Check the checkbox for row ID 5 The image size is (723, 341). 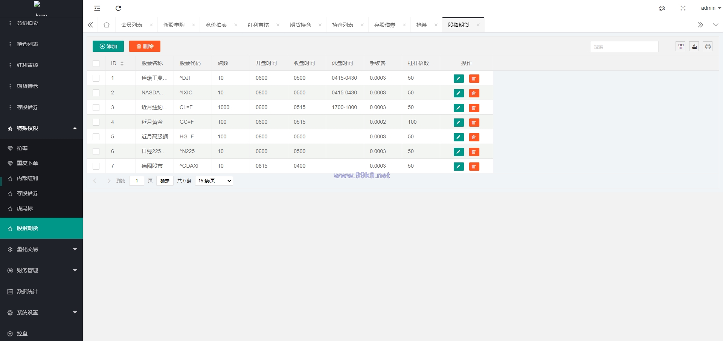pos(96,137)
